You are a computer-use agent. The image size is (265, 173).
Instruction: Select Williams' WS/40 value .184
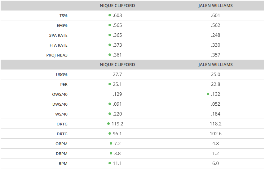point(215,114)
